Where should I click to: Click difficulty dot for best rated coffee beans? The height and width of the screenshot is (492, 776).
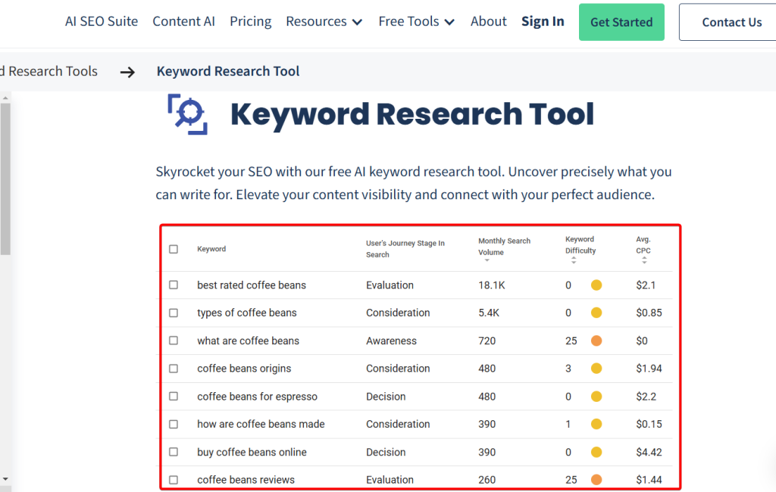596,285
